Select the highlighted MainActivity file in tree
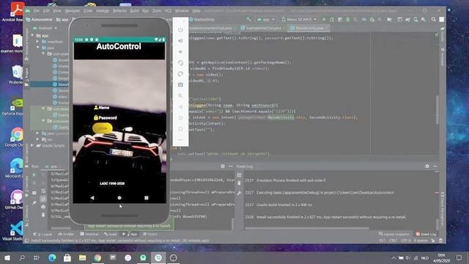The width and height of the screenshot is (469, 264). tap(50, 84)
